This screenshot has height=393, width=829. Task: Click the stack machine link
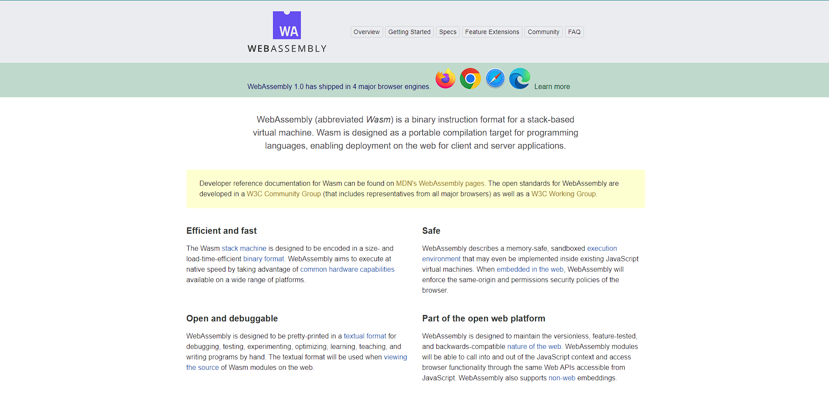coord(244,248)
